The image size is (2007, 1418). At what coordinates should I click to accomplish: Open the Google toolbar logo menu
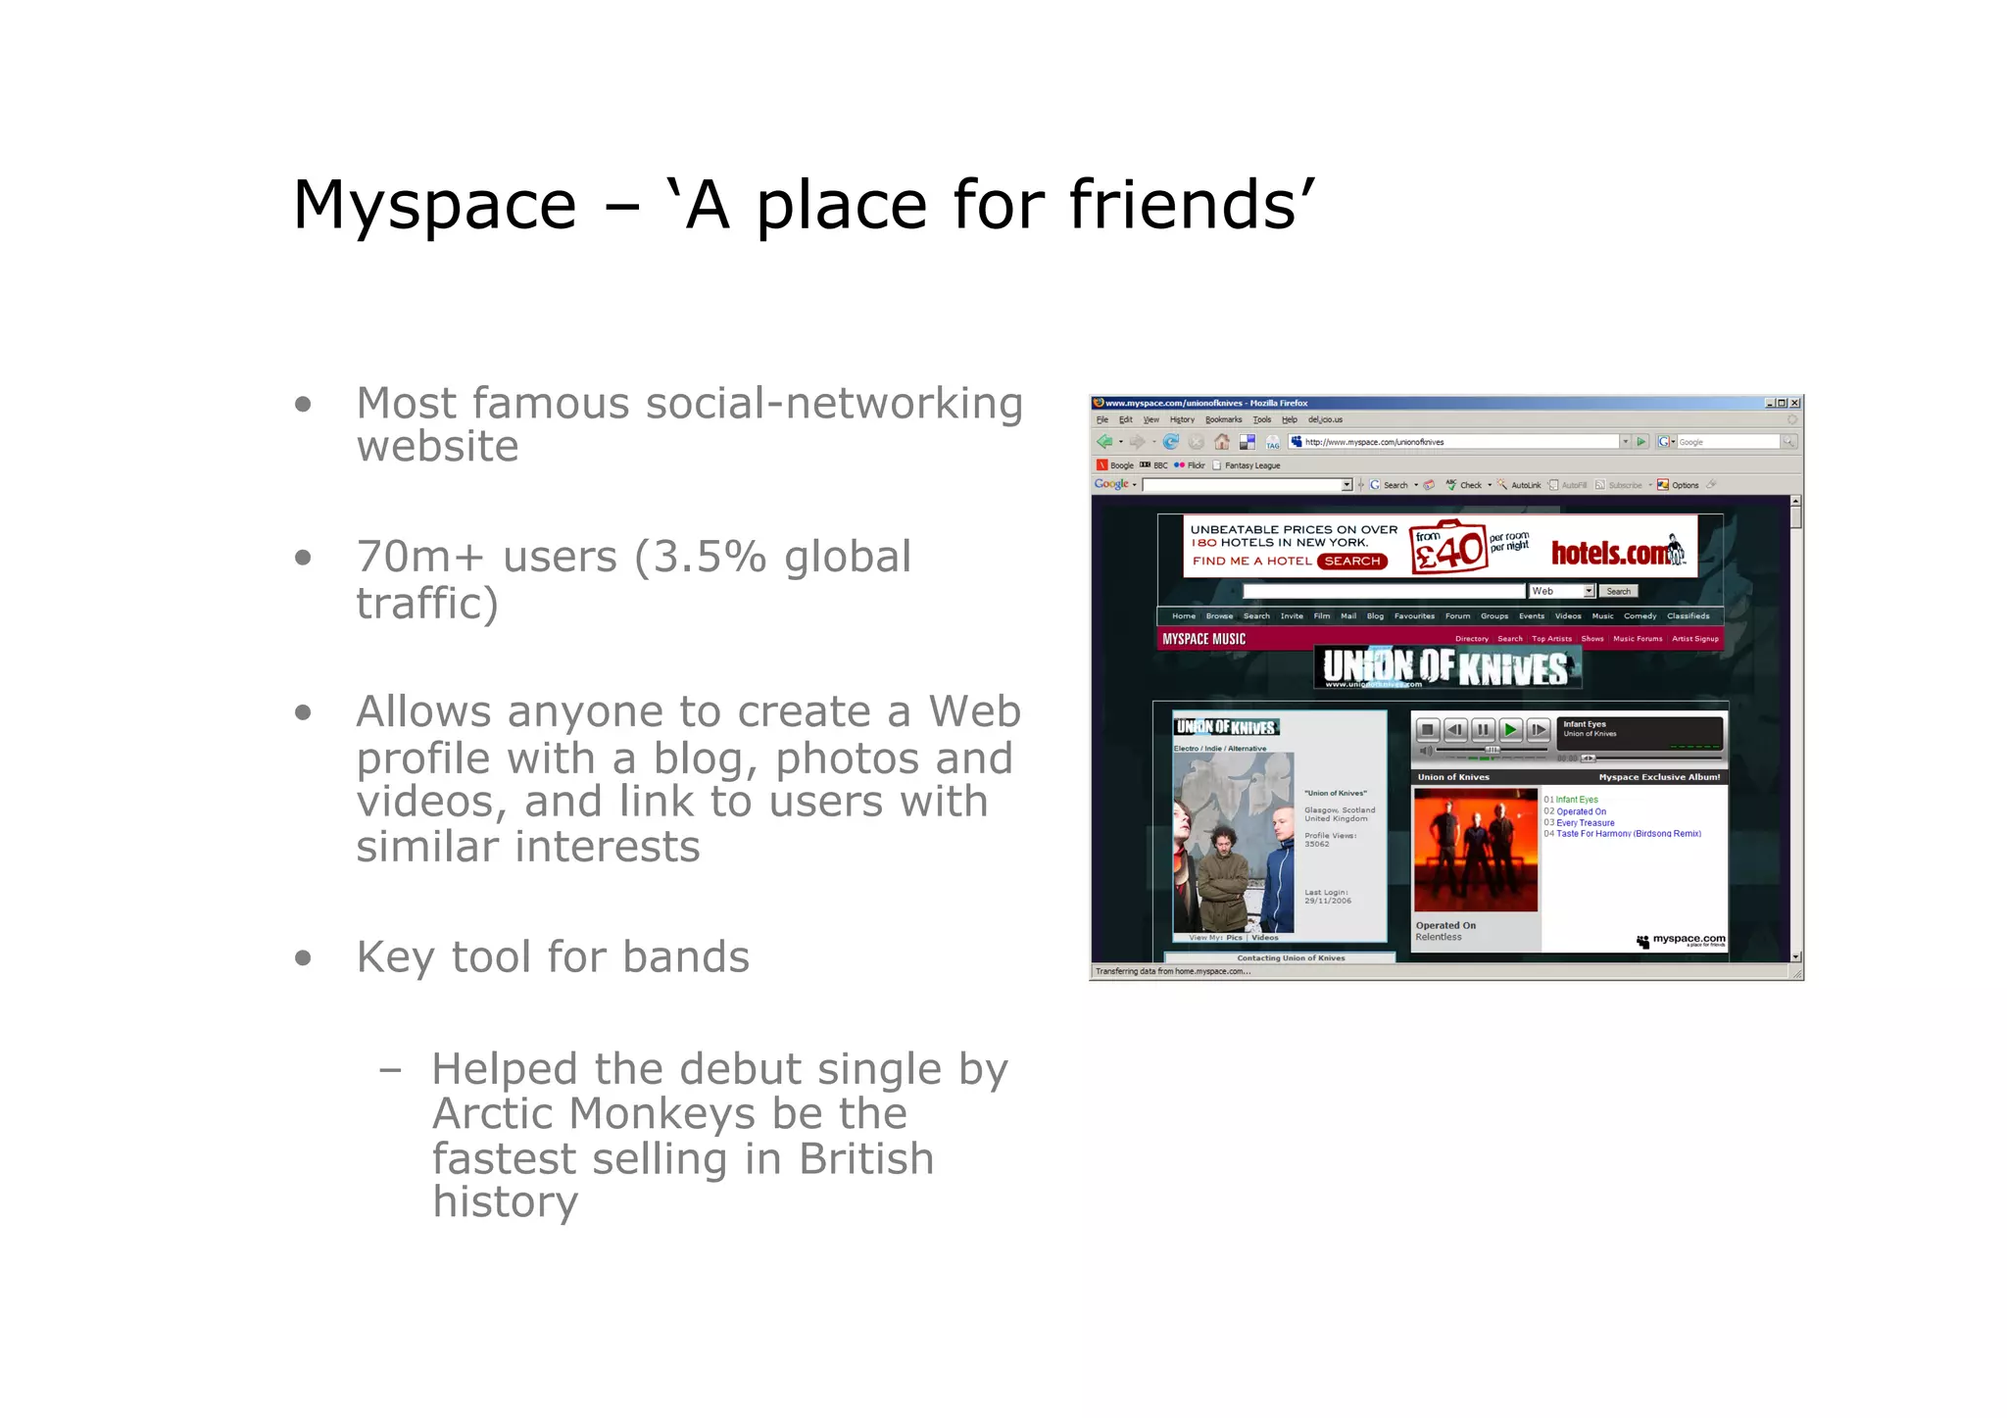(x=1115, y=484)
